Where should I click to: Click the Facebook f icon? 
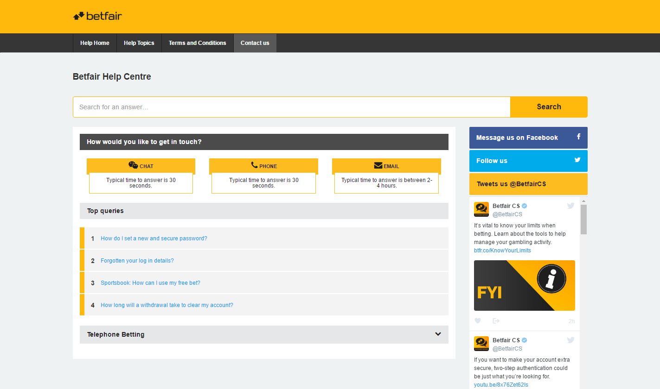[578, 137]
